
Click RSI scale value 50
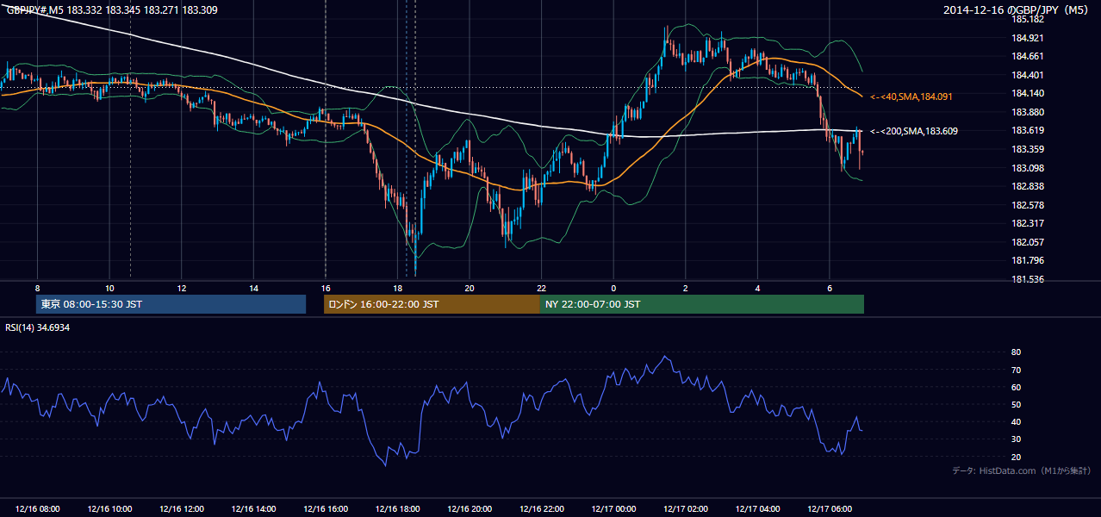click(x=1016, y=404)
